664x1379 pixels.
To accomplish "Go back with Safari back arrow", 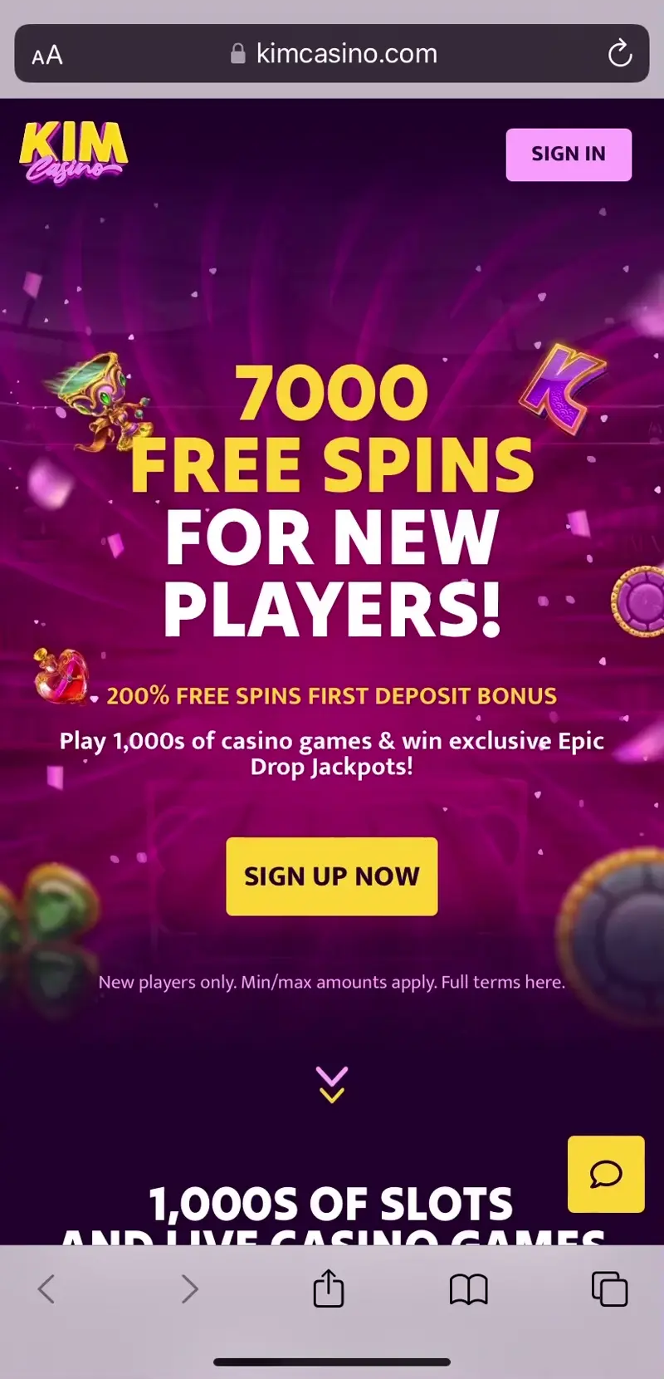I will (x=46, y=1289).
